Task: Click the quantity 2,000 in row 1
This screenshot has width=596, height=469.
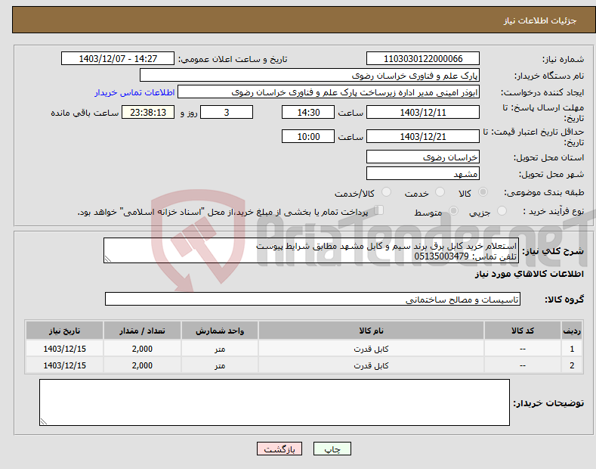Action: pos(142,349)
